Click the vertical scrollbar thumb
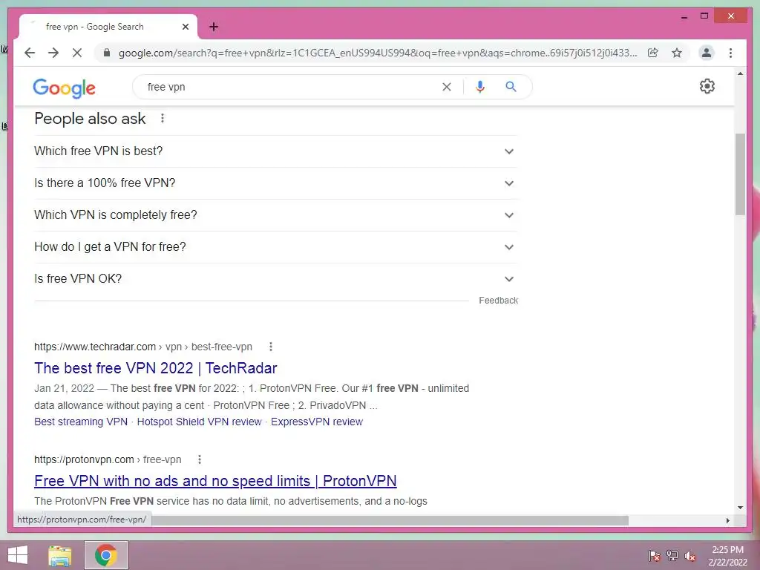The width and height of the screenshot is (760, 570). pyautogui.click(x=740, y=174)
